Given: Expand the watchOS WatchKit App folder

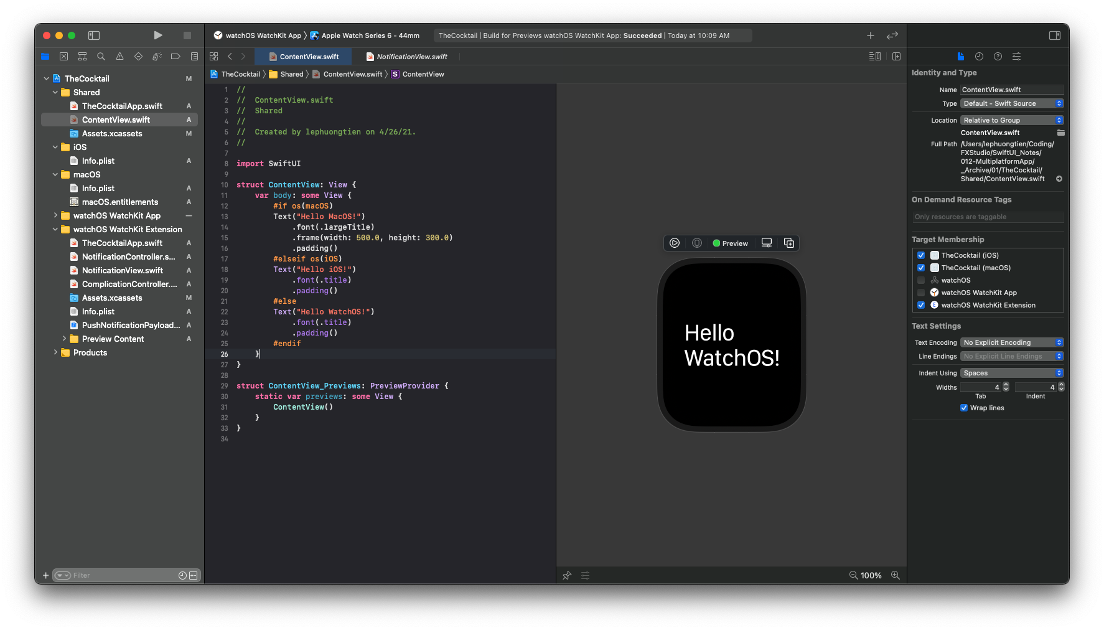Looking at the screenshot, I should coord(55,215).
